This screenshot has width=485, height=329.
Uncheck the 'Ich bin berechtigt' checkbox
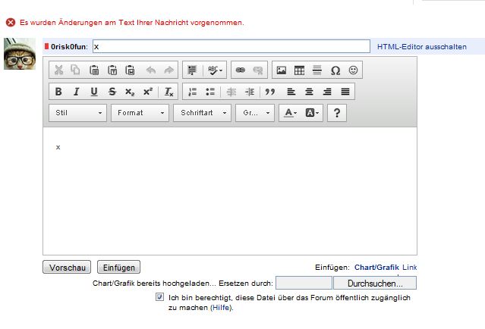[159, 297]
